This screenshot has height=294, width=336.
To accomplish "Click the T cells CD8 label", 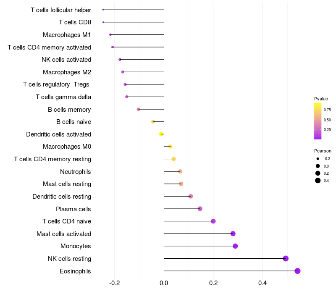I will coord(75,22).
